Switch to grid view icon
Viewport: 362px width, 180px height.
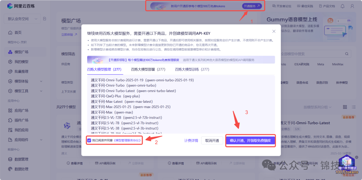coord(345,107)
